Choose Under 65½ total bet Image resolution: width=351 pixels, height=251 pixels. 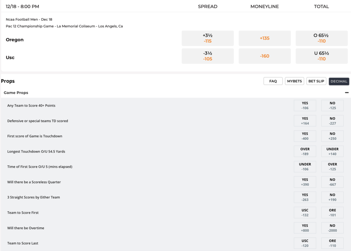(321, 56)
